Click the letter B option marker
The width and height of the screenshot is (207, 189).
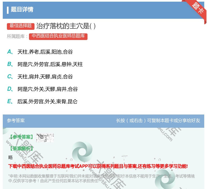(10, 64)
